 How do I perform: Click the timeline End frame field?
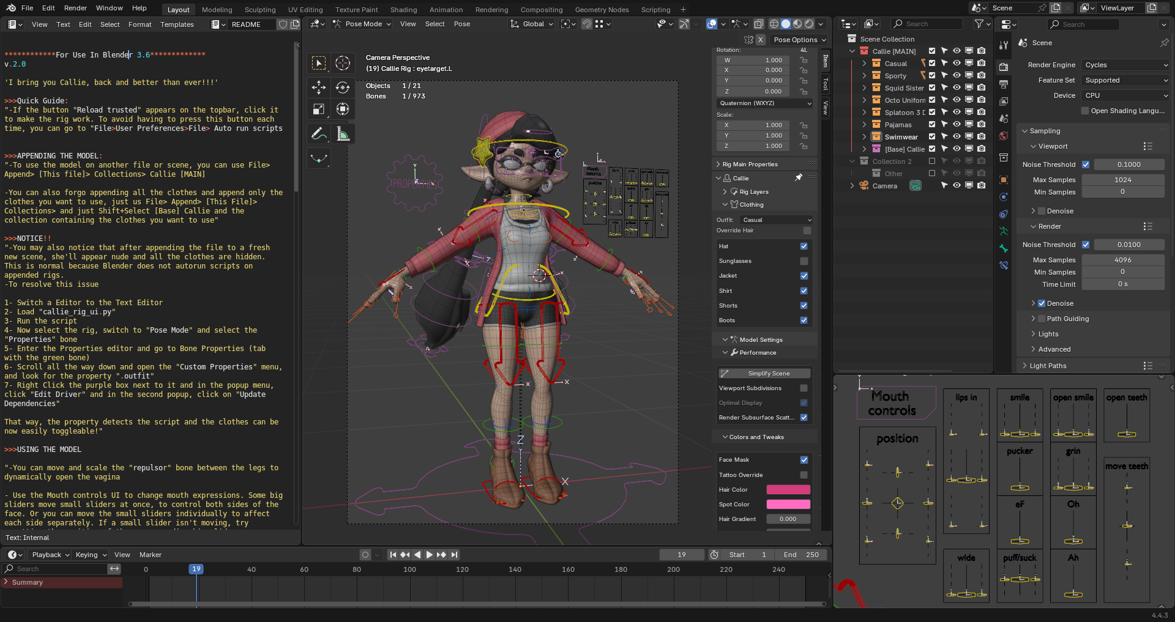click(x=801, y=555)
